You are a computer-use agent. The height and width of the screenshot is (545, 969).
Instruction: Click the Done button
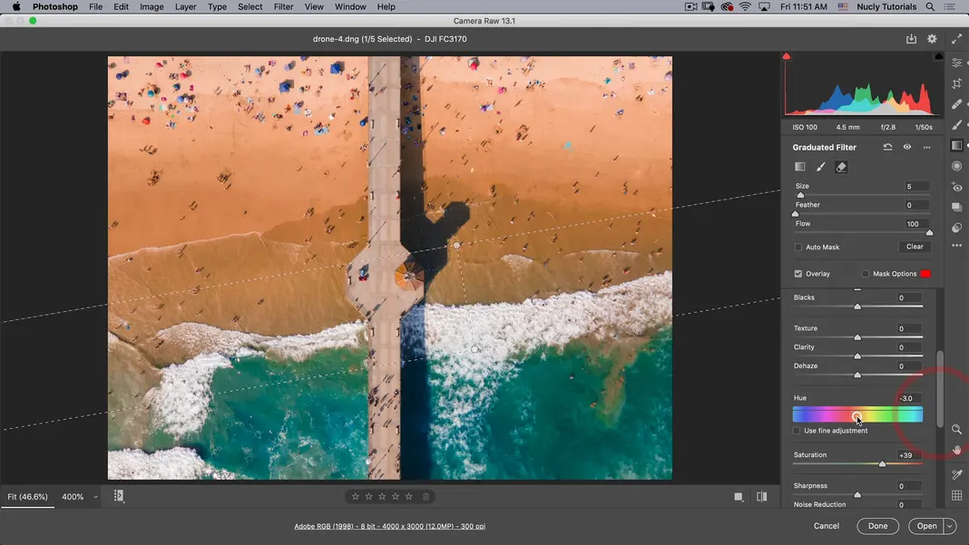tap(877, 526)
